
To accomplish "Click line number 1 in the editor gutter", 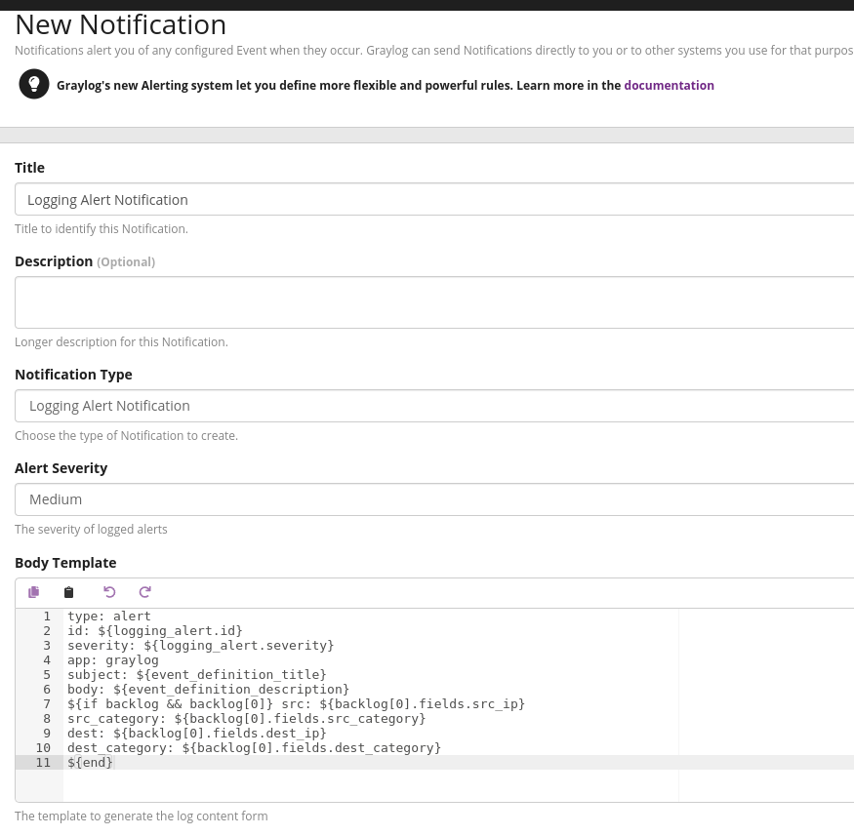I will click(x=46, y=617).
